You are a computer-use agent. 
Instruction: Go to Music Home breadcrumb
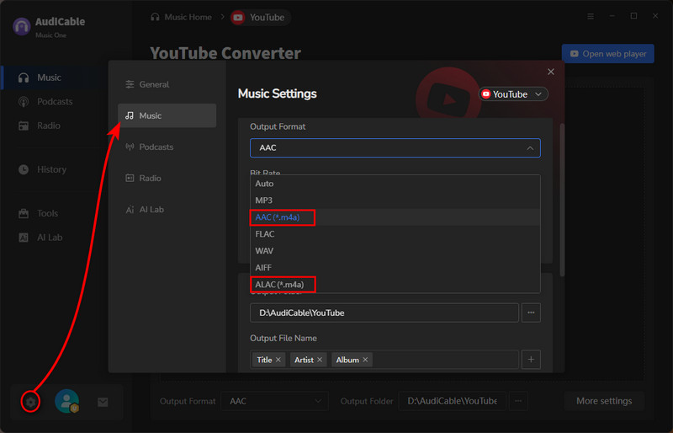(182, 17)
